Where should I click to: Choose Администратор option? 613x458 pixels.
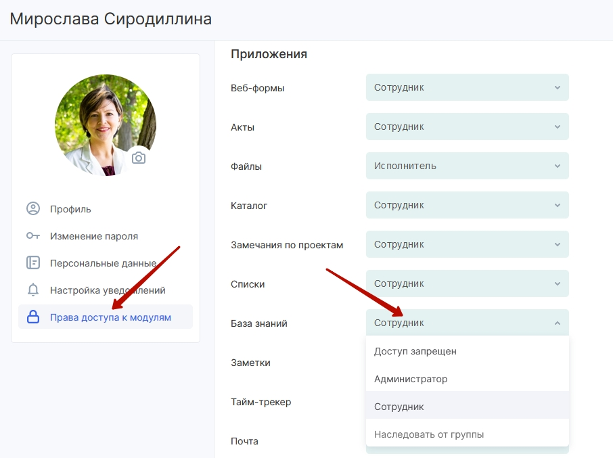(467, 379)
